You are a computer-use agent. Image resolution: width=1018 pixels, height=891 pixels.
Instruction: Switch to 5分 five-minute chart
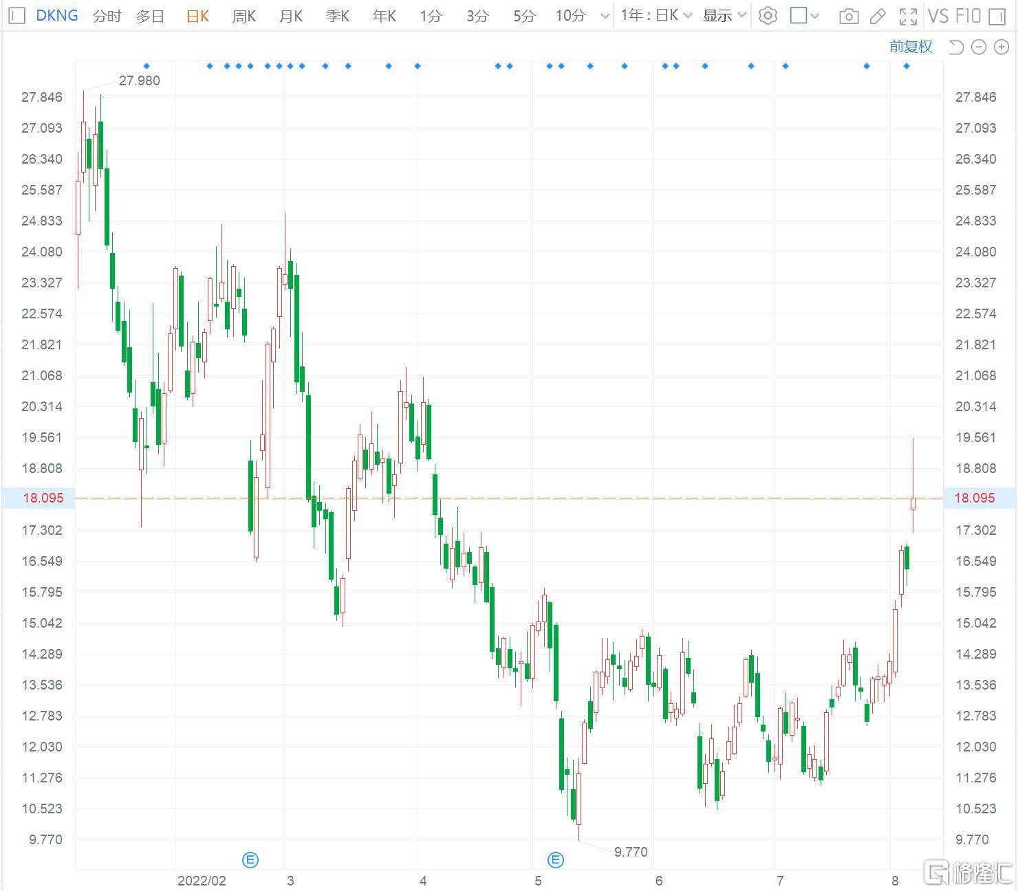524,16
